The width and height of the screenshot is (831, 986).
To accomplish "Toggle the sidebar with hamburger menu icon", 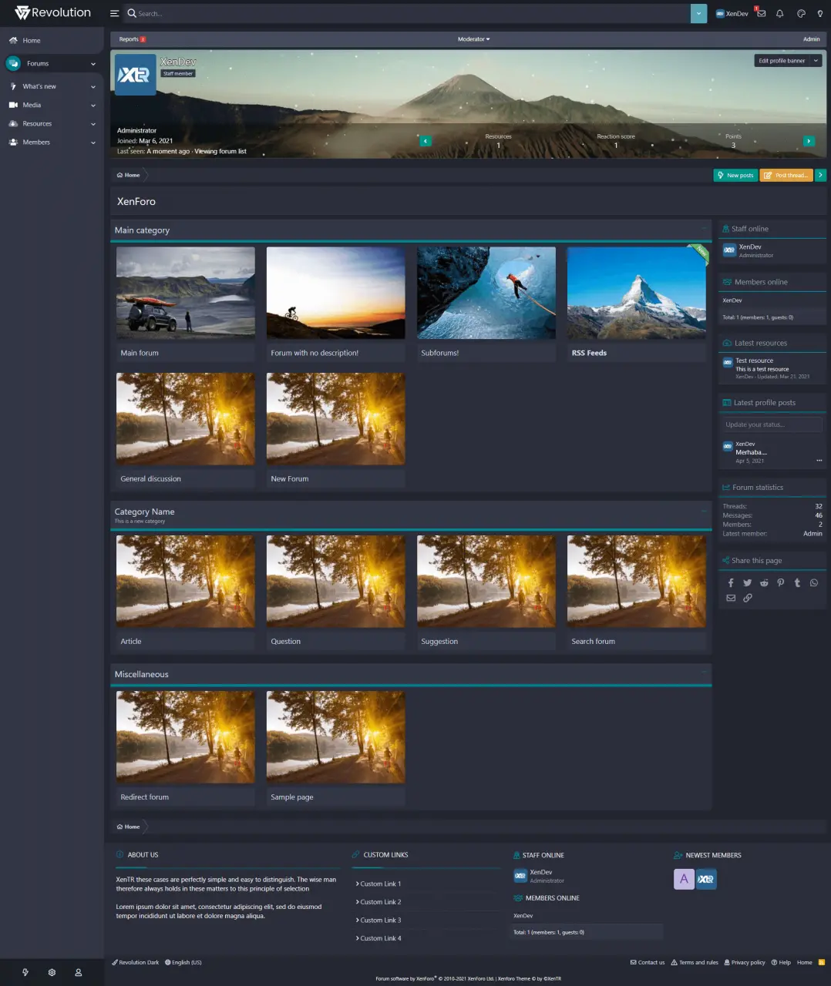I will click(x=114, y=13).
